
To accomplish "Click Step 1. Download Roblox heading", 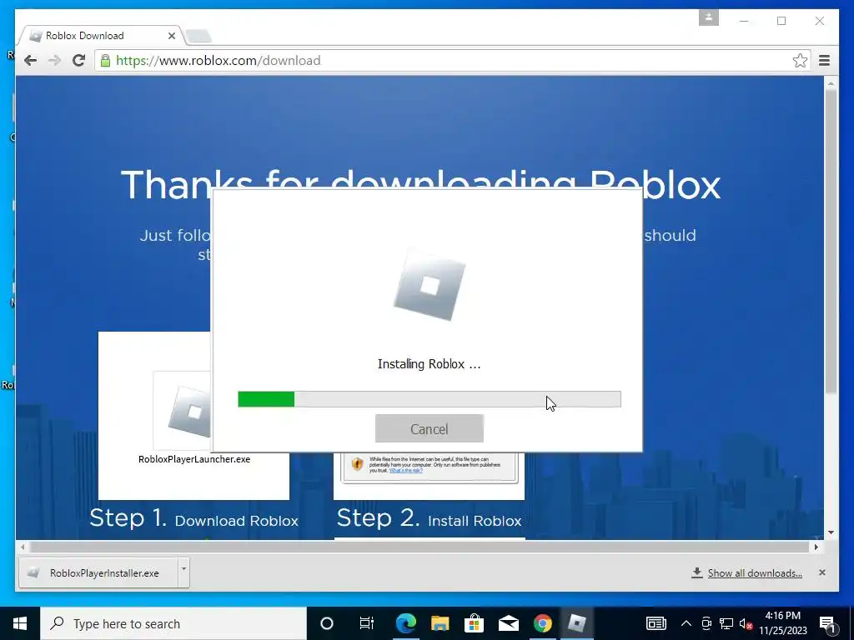I will (x=193, y=518).
